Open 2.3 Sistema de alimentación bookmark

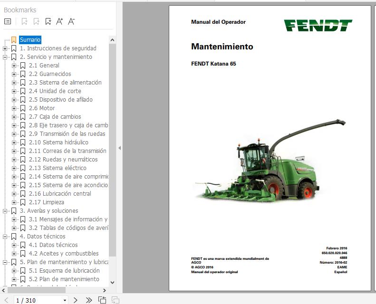click(x=65, y=83)
